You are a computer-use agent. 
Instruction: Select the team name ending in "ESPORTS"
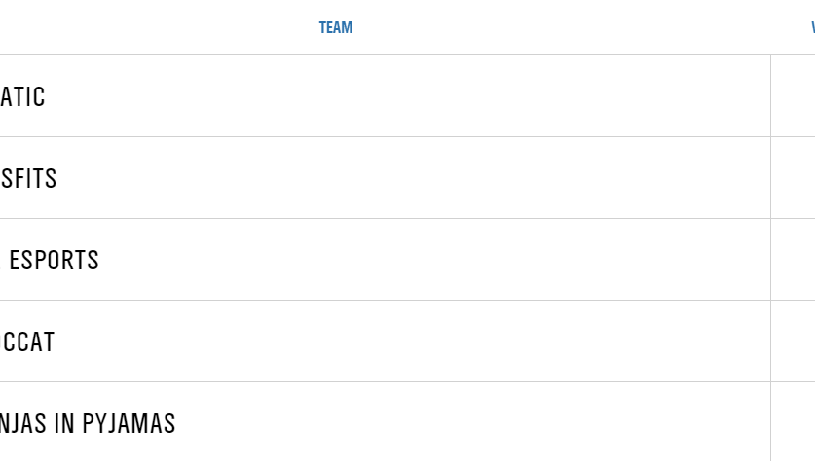pos(54,261)
